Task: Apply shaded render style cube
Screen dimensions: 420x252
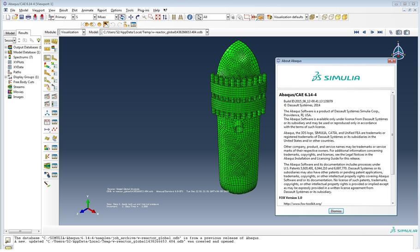Action: click(344, 17)
